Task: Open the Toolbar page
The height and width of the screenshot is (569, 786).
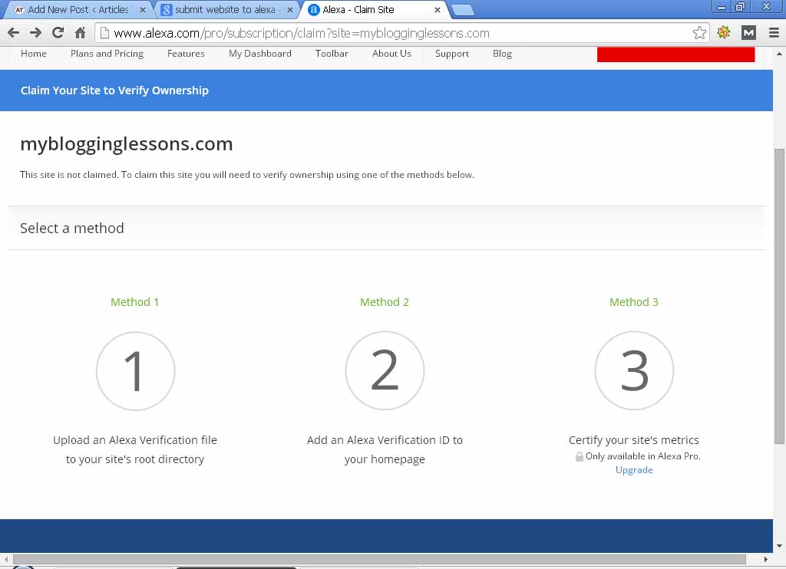Action: tap(332, 54)
